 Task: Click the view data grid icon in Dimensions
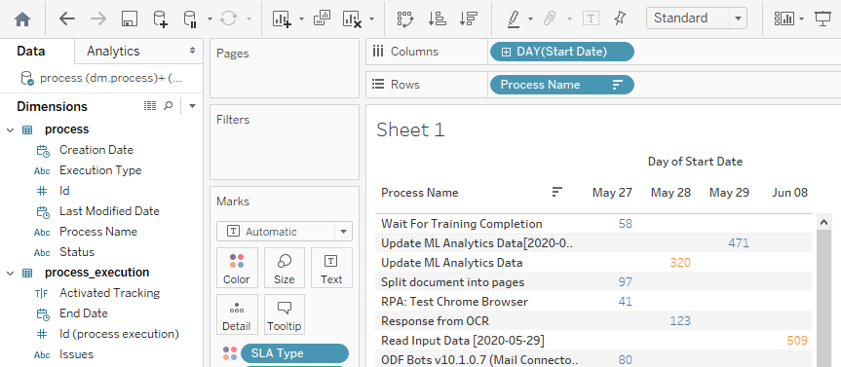pos(150,105)
